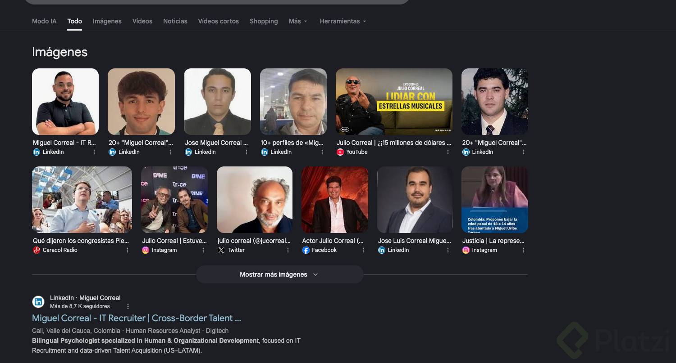
Task: Open three-dot menu for '10+ perfiles de «Mig...' image
Action: (x=322, y=152)
